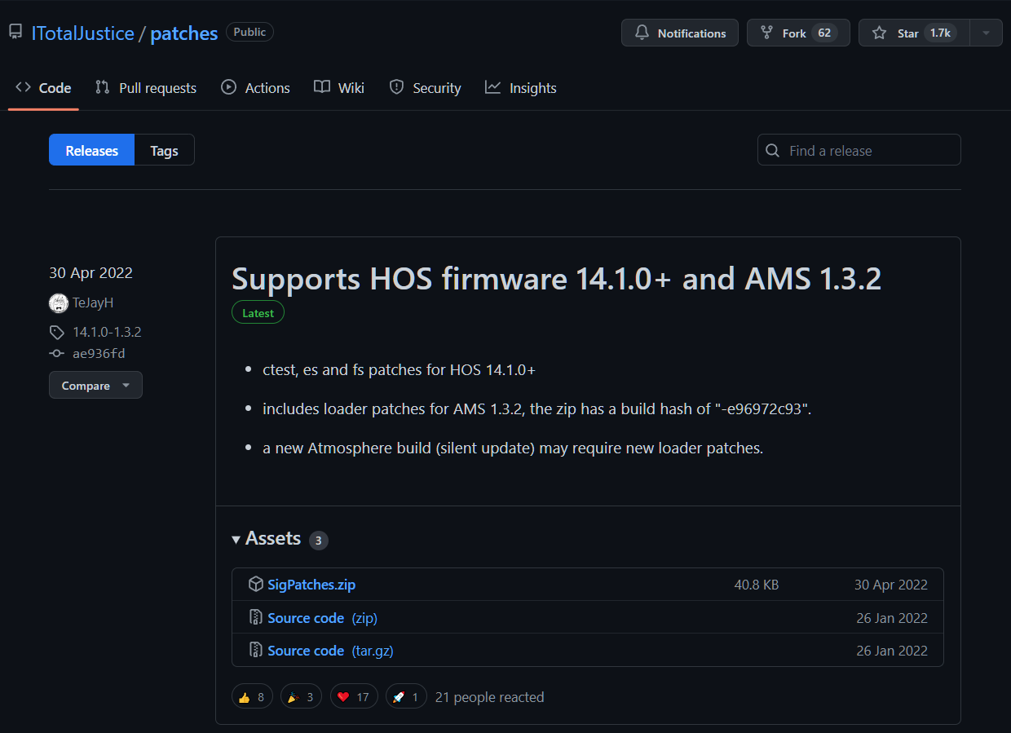
Task: Switch to the Insights tab
Action: click(x=520, y=87)
